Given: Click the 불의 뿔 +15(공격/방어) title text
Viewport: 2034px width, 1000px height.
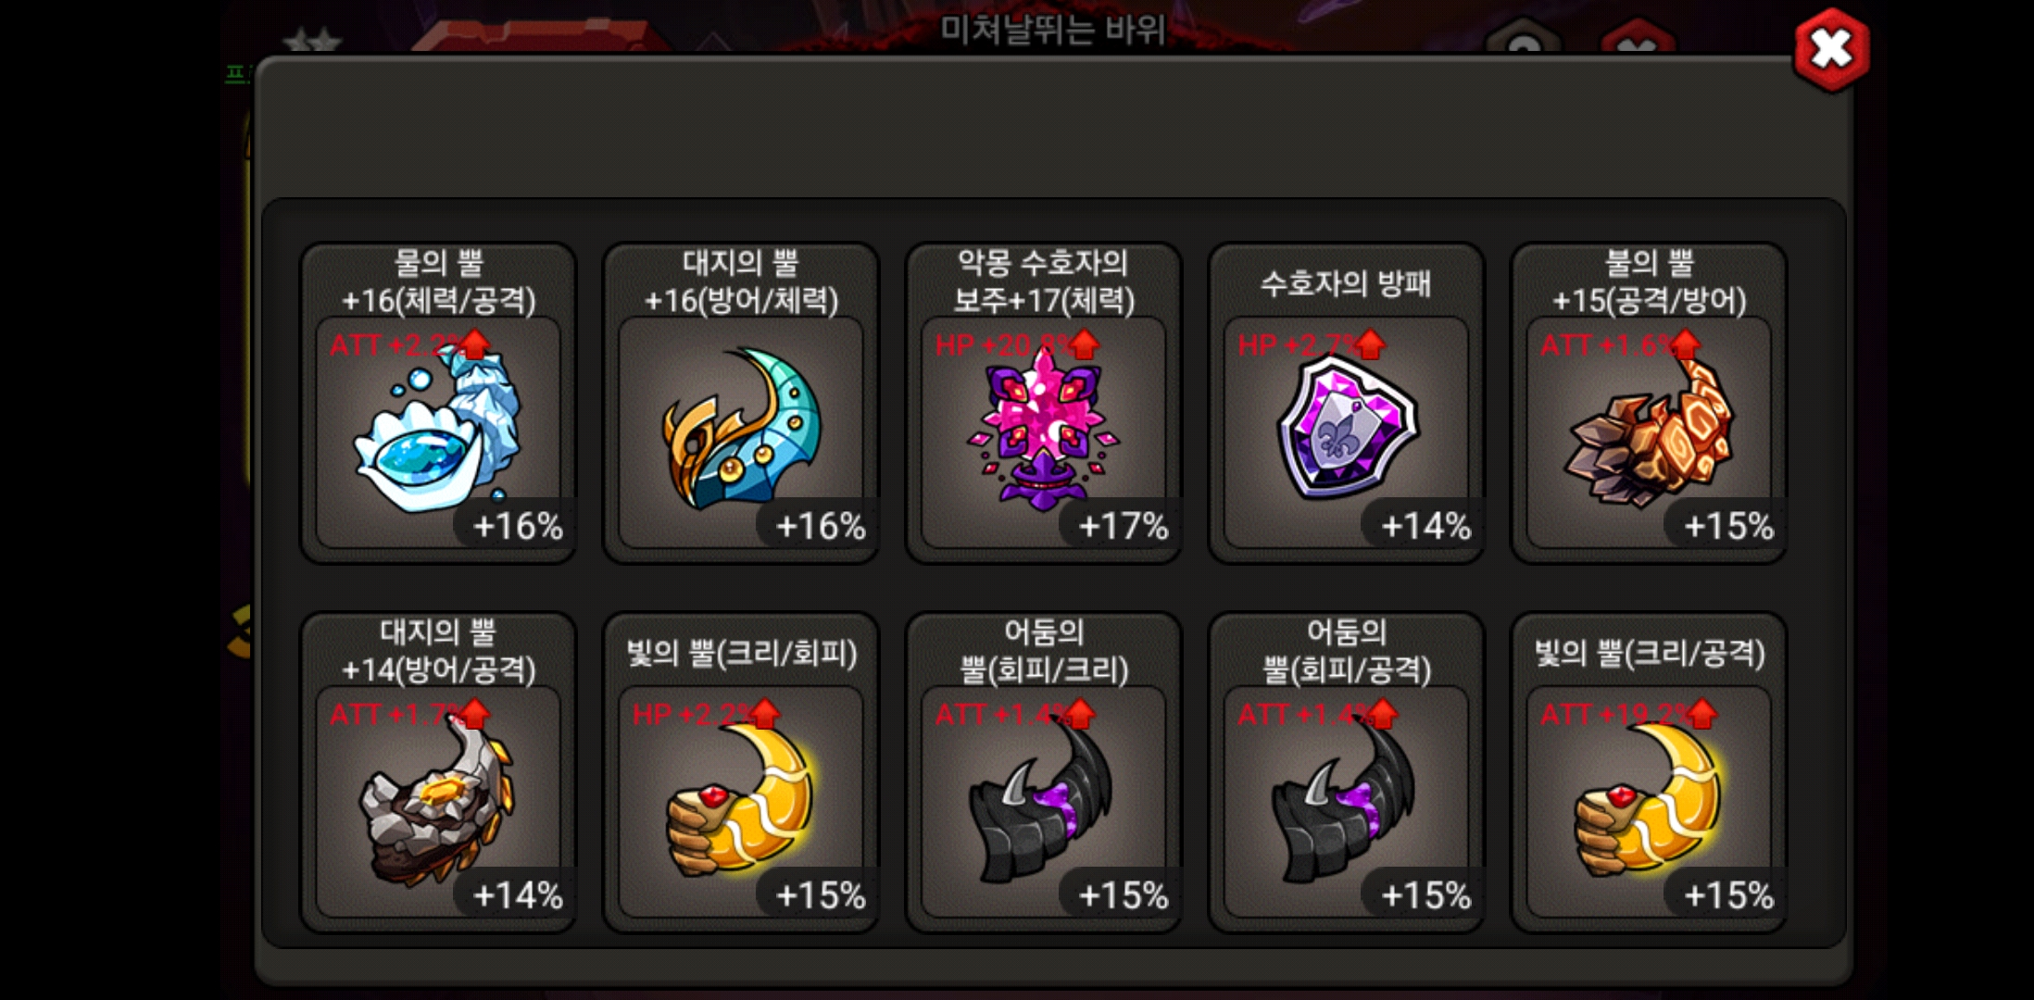Looking at the screenshot, I should coord(1649,281).
